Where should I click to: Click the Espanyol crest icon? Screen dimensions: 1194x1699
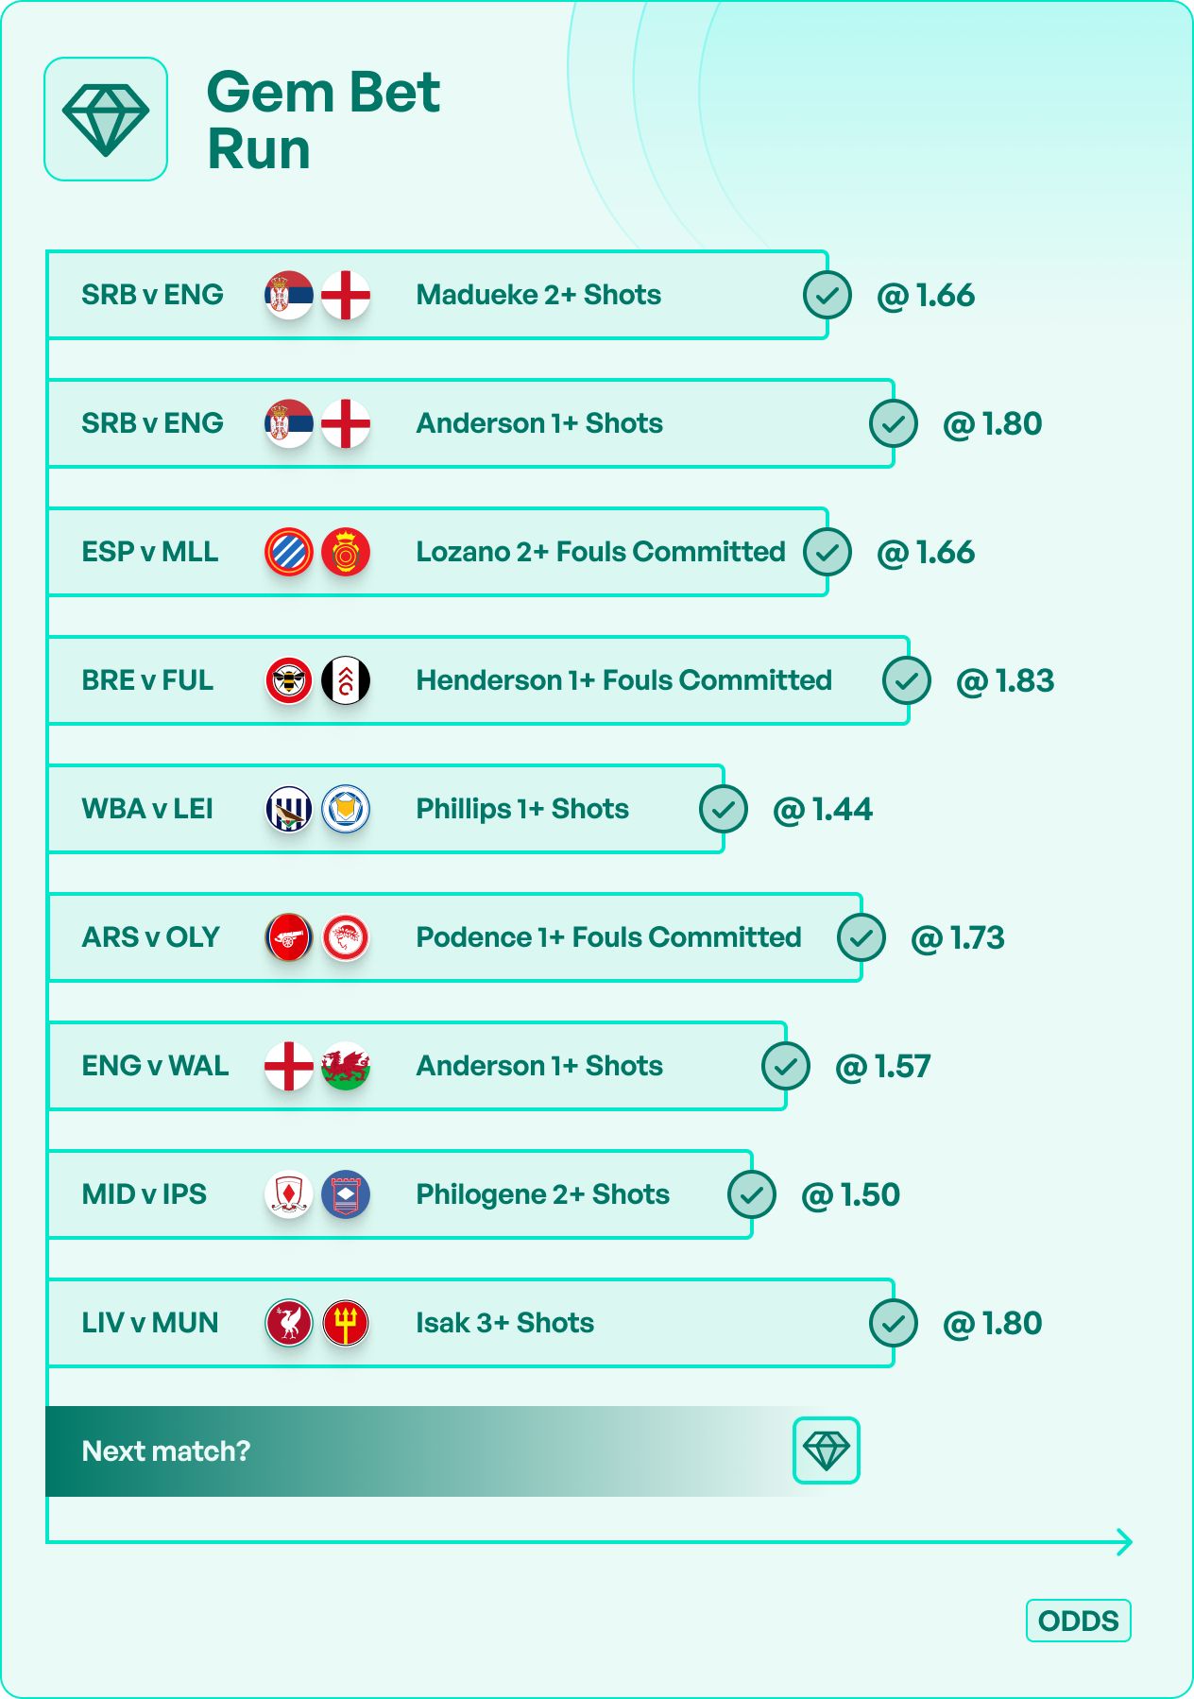click(x=288, y=552)
